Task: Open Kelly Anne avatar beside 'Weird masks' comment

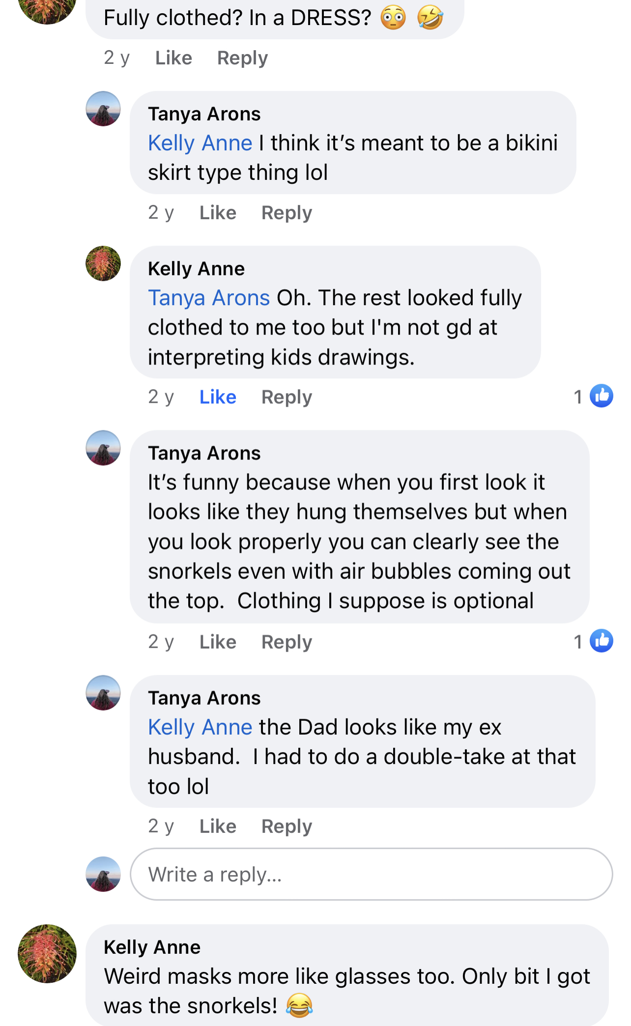Action: (47, 954)
